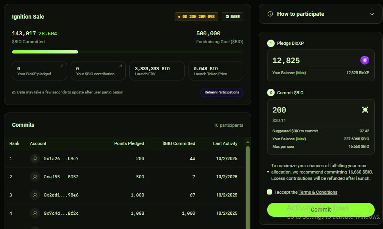Click the countdown timer badge
The height and width of the screenshot is (229, 383).
tap(196, 17)
